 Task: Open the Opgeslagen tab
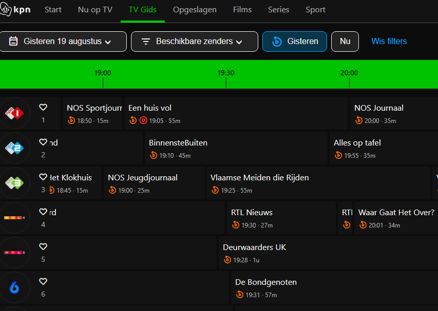[x=195, y=10]
